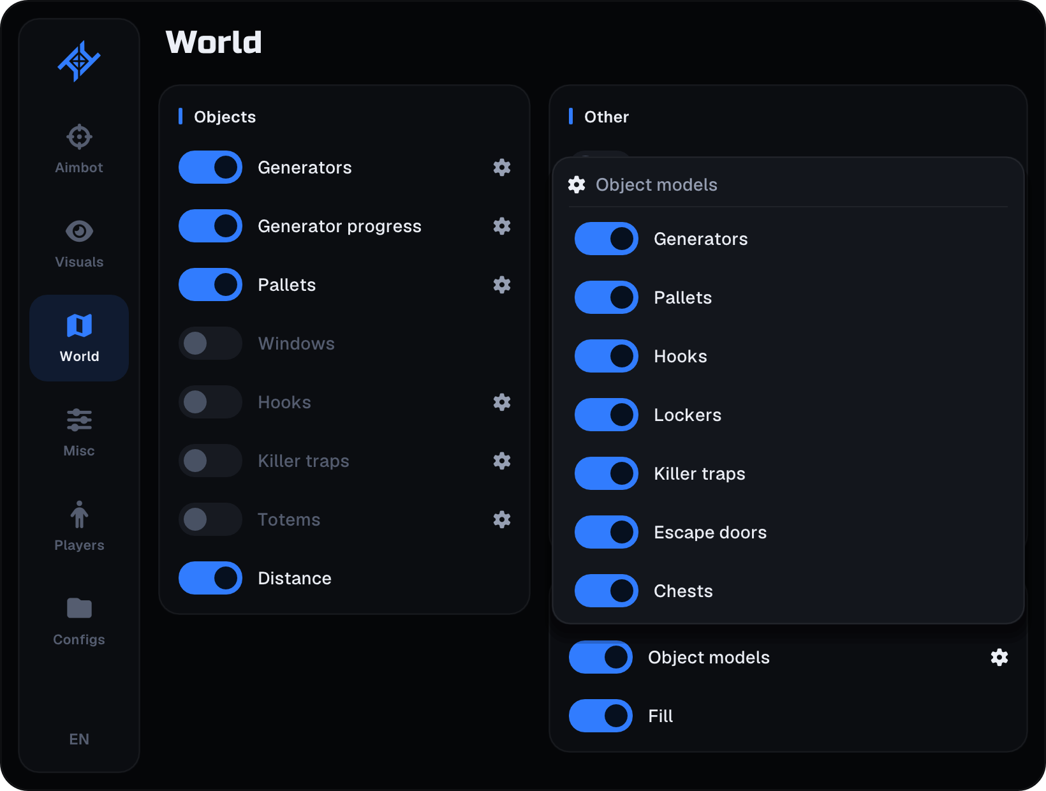The width and height of the screenshot is (1046, 791).
Task: Click the blue app logo
Action: coord(79,61)
